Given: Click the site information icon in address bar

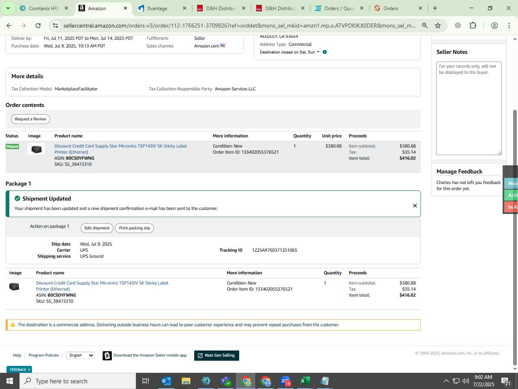Looking at the screenshot, I should 55,26.
